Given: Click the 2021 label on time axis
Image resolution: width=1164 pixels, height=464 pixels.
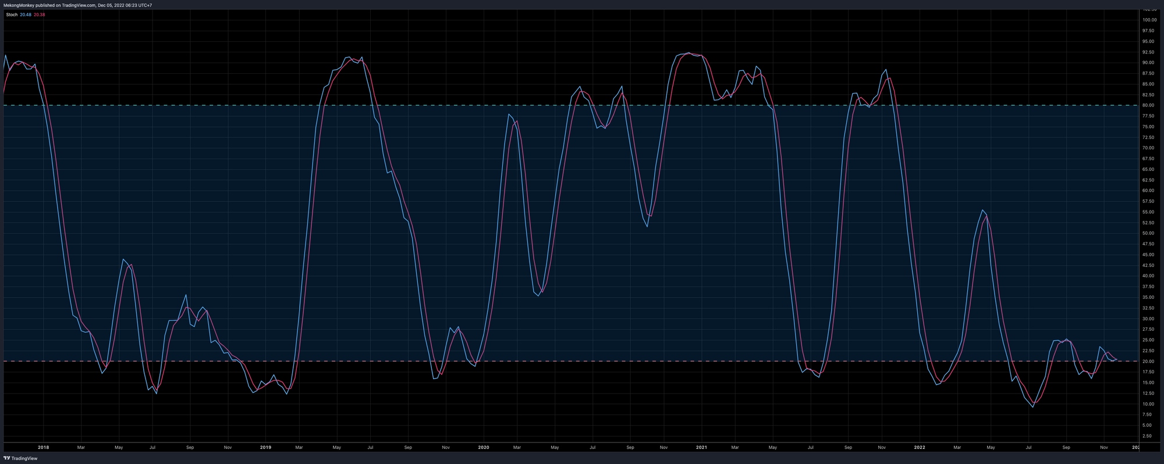Looking at the screenshot, I should coord(701,448).
